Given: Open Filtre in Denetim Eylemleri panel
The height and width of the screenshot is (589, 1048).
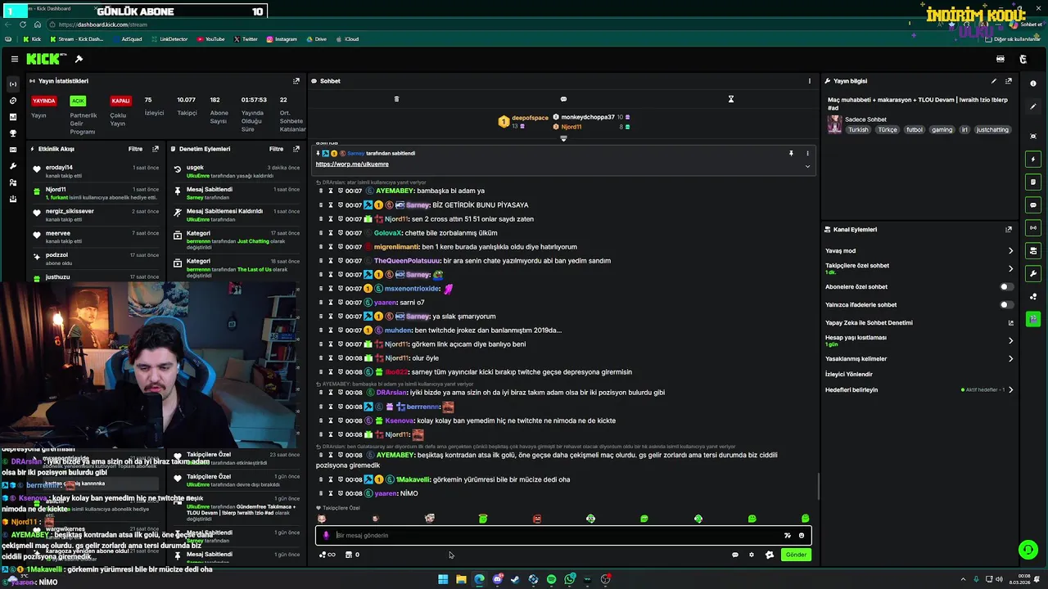Looking at the screenshot, I should (x=277, y=149).
